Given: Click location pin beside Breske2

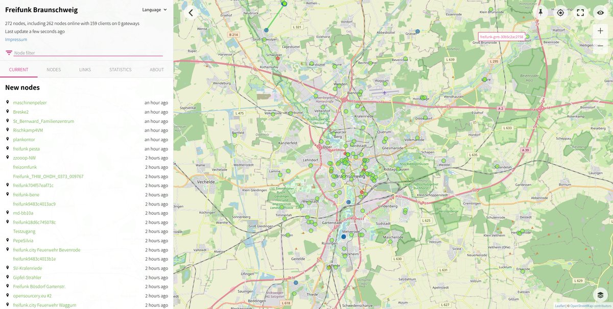Looking at the screenshot, I should coord(8,111).
